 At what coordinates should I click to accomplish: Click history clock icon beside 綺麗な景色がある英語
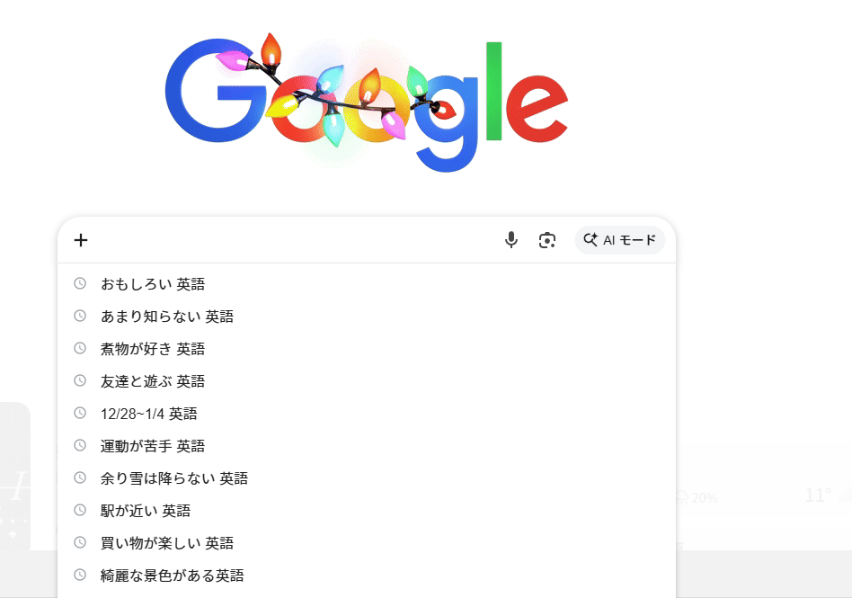80,575
